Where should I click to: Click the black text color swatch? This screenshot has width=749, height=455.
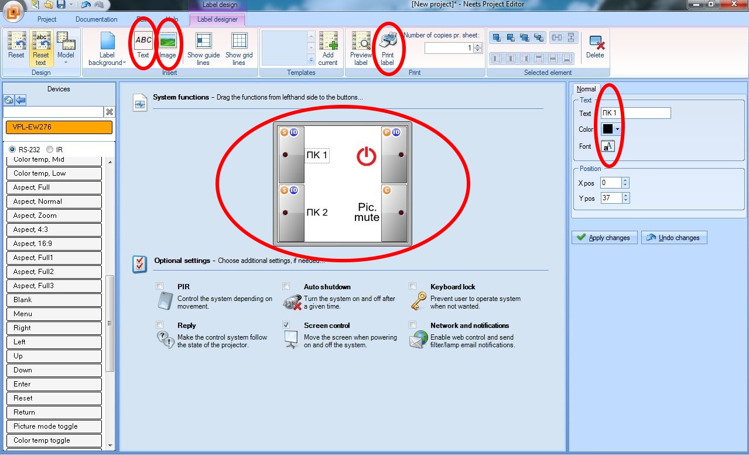pos(608,129)
